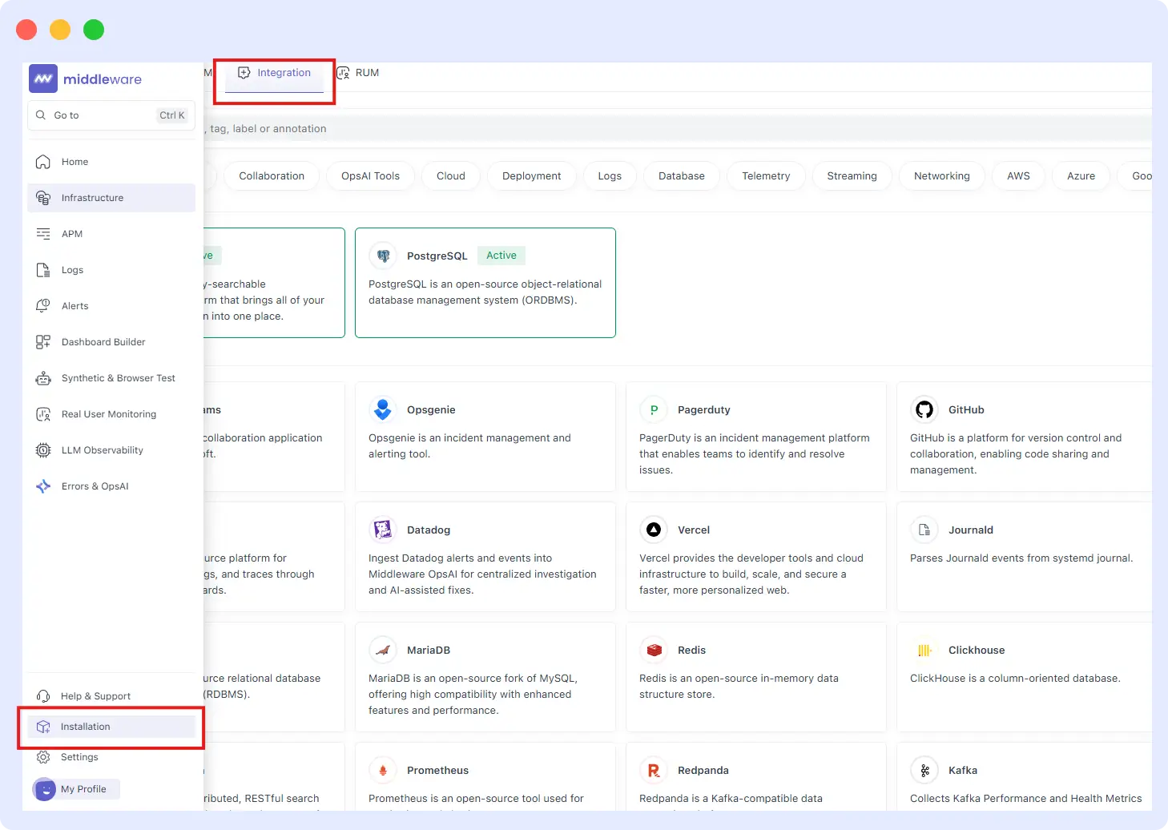The height and width of the screenshot is (830, 1168).
Task: Filter by the Collaboration category
Action: (x=272, y=176)
